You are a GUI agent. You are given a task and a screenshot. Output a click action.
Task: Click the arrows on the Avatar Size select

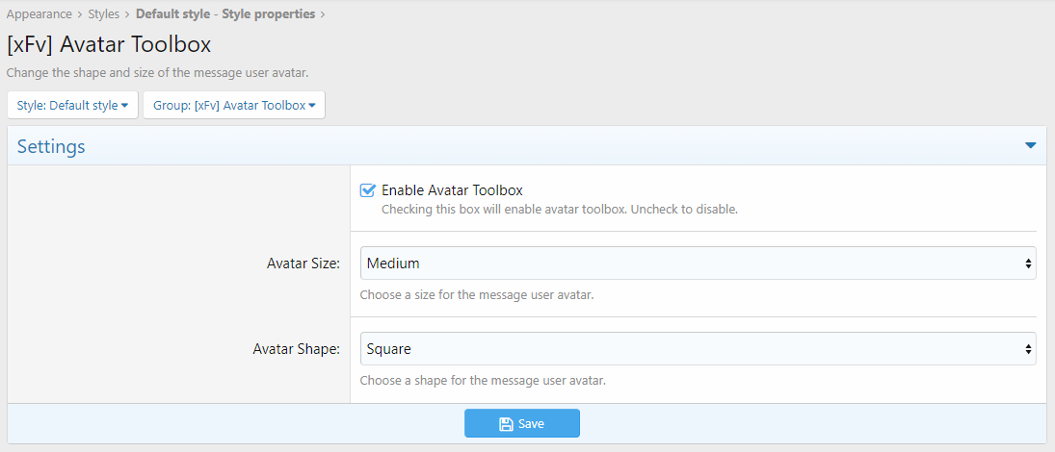[x=1028, y=264]
